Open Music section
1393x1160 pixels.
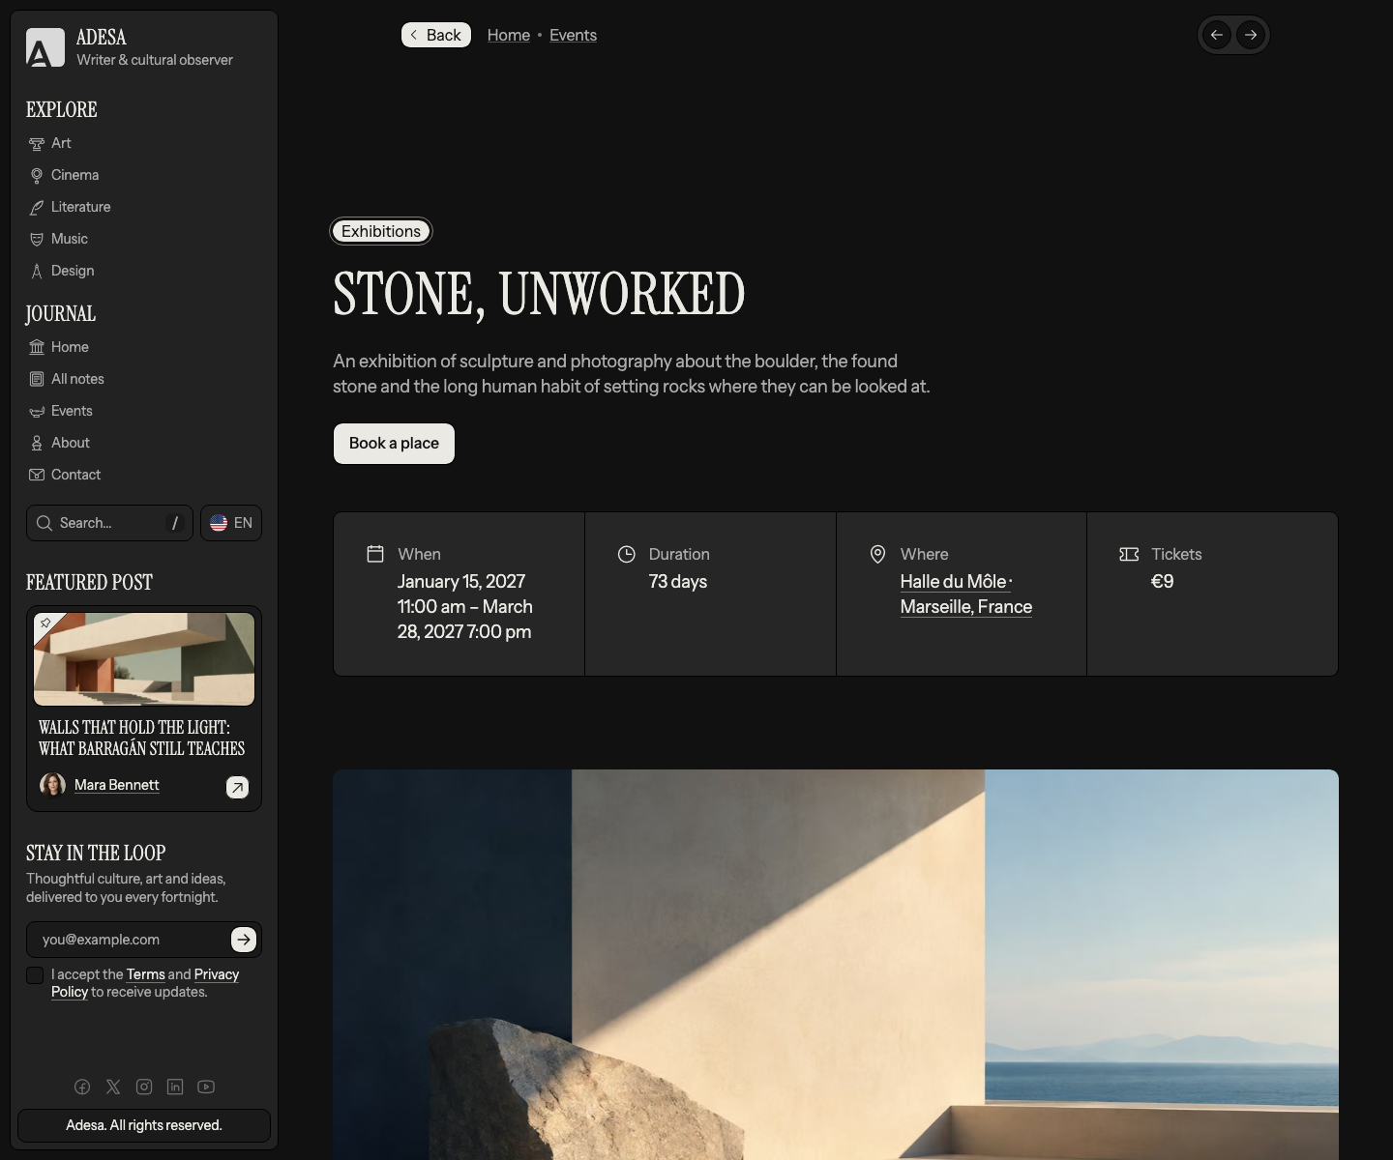pyautogui.click(x=59, y=239)
